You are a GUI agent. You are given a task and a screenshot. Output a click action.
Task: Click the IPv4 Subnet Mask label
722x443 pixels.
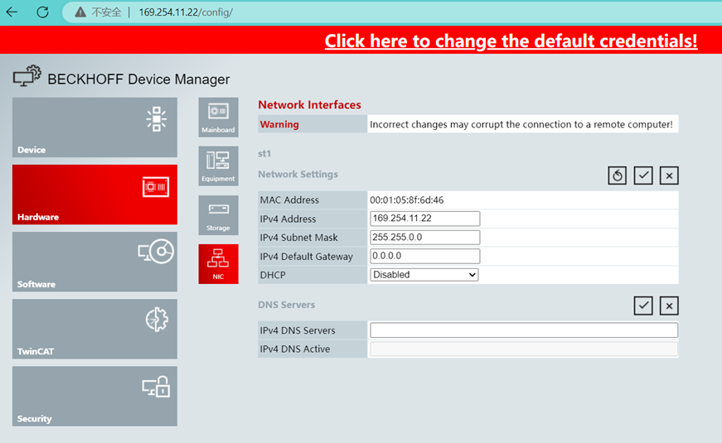point(298,238)
